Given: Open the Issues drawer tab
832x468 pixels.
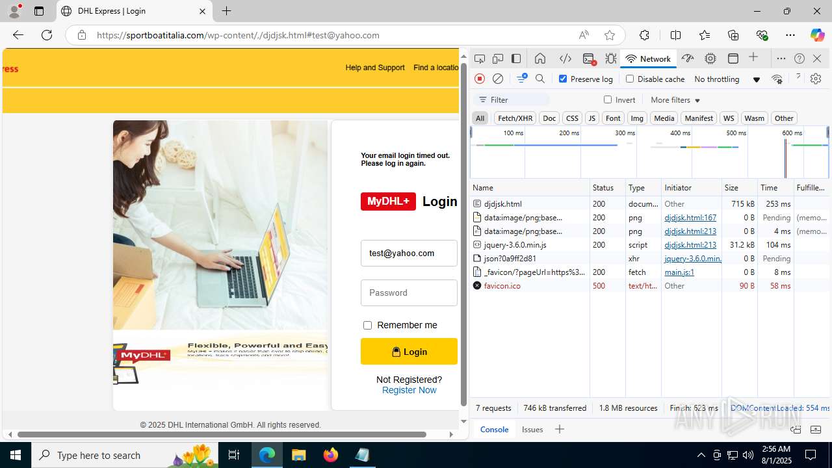Looking at the screenshot, I should point(532,429).
